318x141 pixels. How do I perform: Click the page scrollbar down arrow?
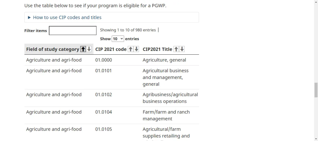[x=316, y=139]
